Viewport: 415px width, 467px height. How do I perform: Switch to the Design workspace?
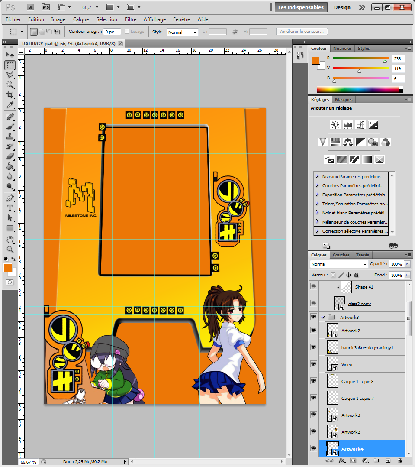click(342, 7)
